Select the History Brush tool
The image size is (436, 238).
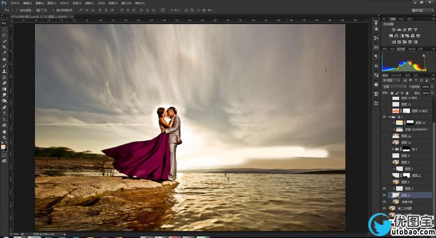[x=4, y=77]
